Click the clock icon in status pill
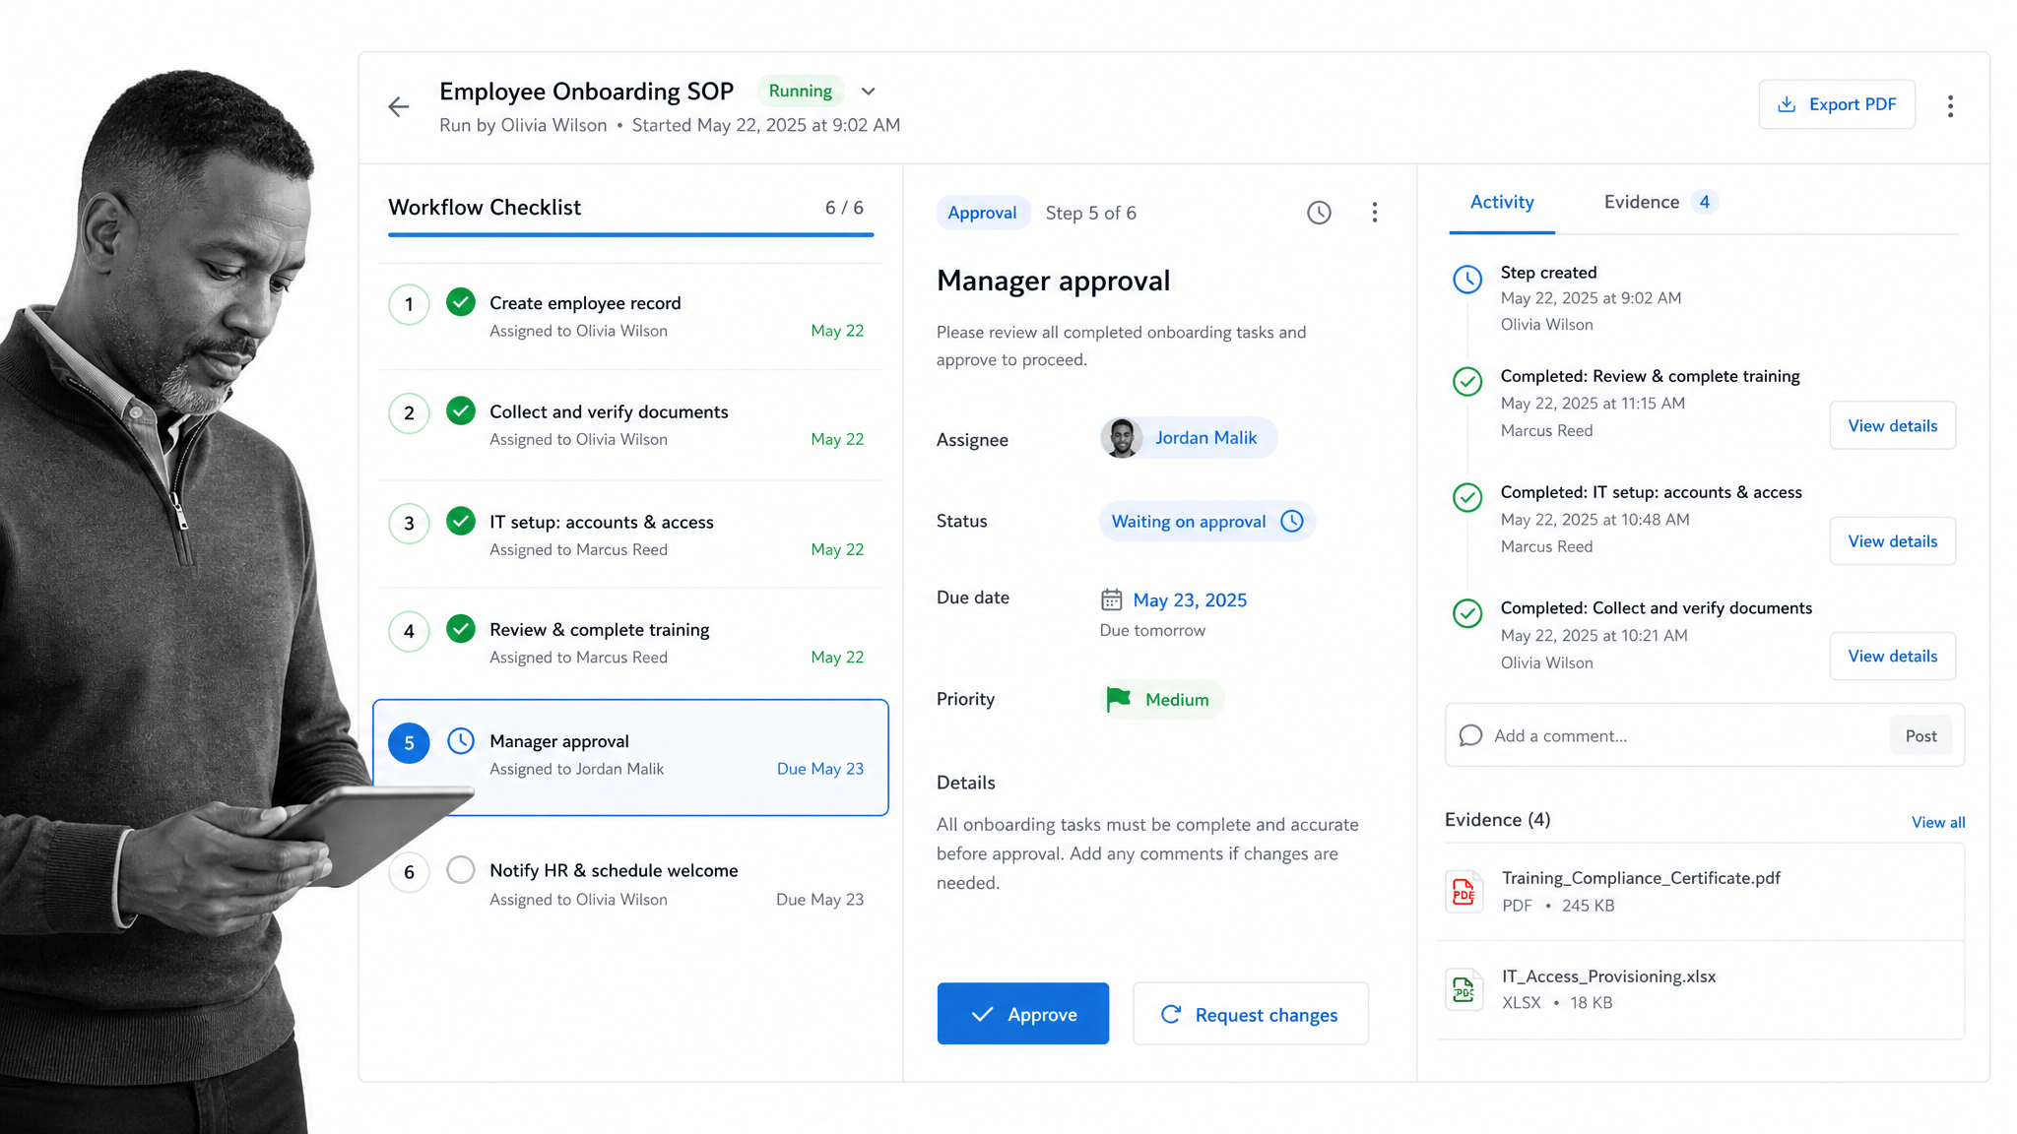Screen dimensions: 2017x1134 [x=1292, y=521]
